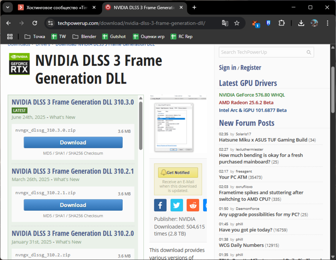The width and height of the screenshot is (336, 260).
Task: View checksum for 310.2.1 download
Action: 73,216
